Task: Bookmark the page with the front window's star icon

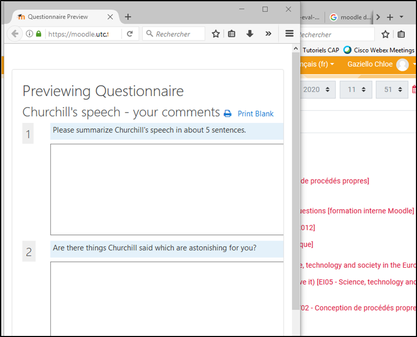Action: pyautogui.click(x=216, y=34)
